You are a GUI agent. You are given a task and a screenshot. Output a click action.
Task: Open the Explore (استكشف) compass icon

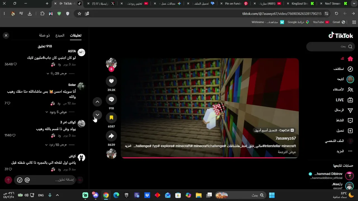350,69
